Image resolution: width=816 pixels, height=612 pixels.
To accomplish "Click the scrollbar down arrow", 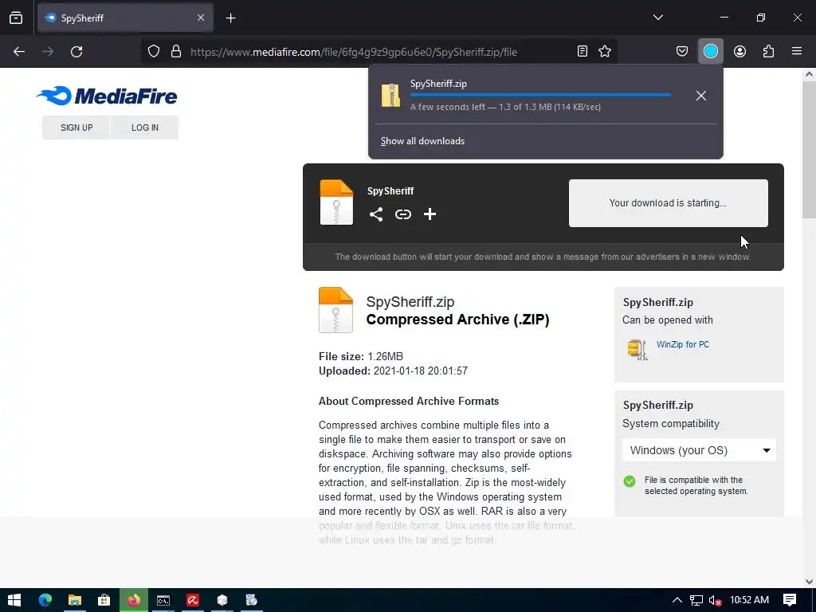I will tap(809, 581).
